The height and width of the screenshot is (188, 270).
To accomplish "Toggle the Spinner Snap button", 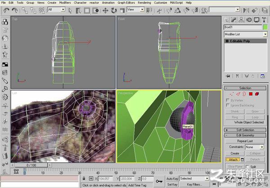I will [x=195, y=11].
